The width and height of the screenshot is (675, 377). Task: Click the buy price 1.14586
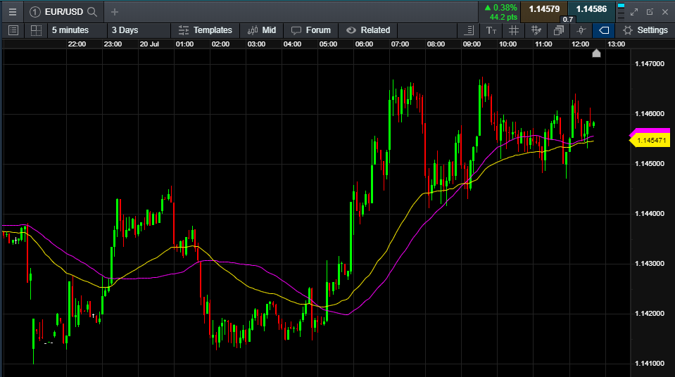tap(591, 9)
